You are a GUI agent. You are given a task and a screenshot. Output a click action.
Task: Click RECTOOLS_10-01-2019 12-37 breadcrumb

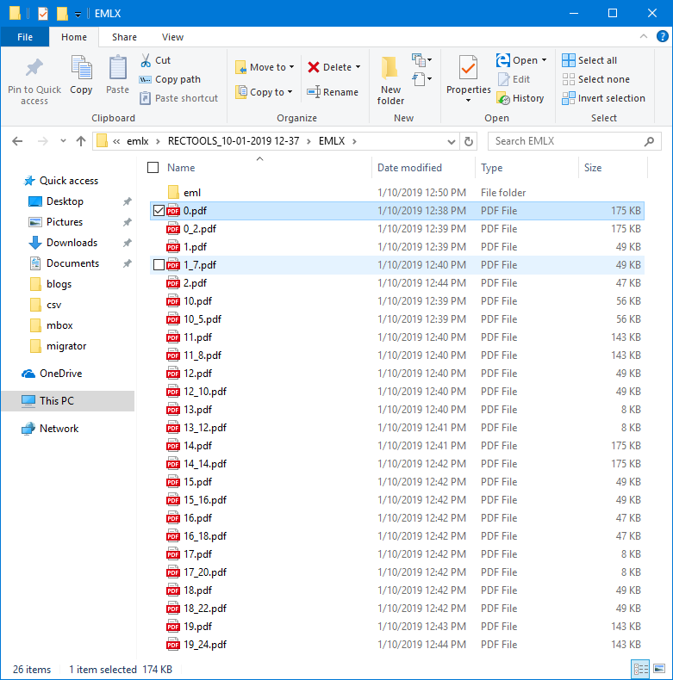[234, 141]
